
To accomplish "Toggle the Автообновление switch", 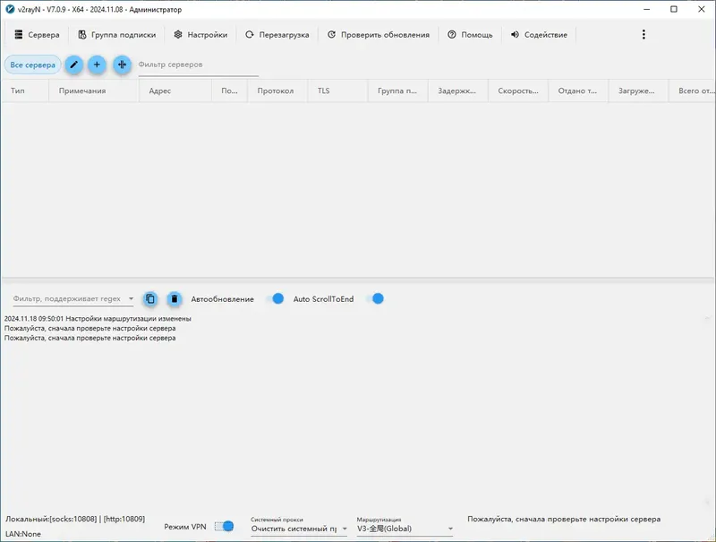I will pyautogui.click(x=275, y=299).
